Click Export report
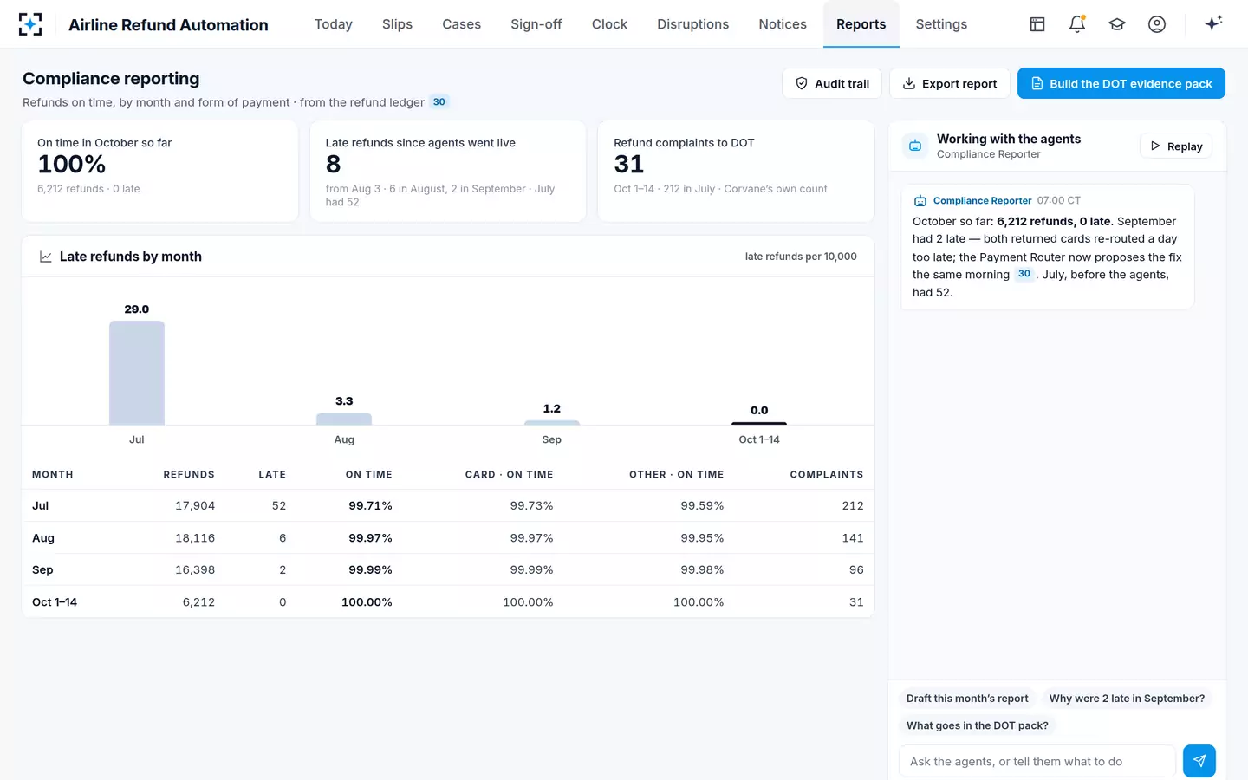 950,83
